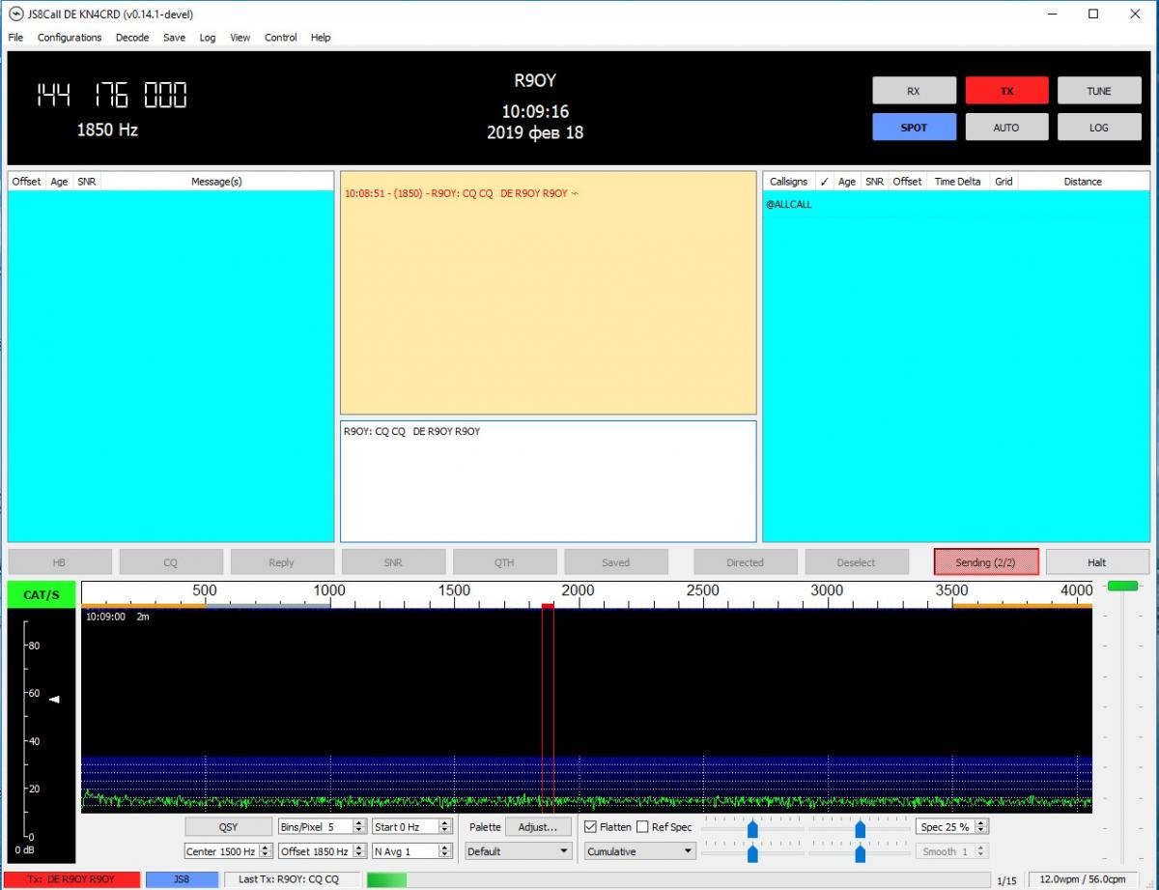Open the Configurations menu

click(x=70, y=38)
